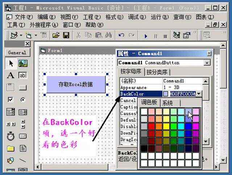Open the Menu Editor icon
The width and height of the screenshot is (232, 175).
click(x=44, y=35)
